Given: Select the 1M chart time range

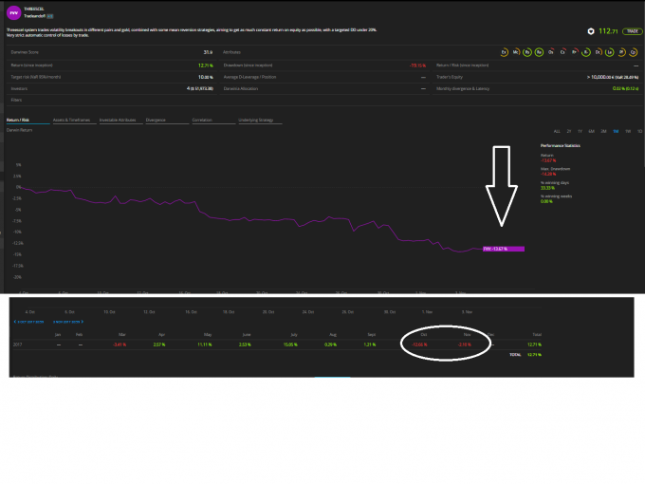Looking at the screenshot, I should pos(616,131).
